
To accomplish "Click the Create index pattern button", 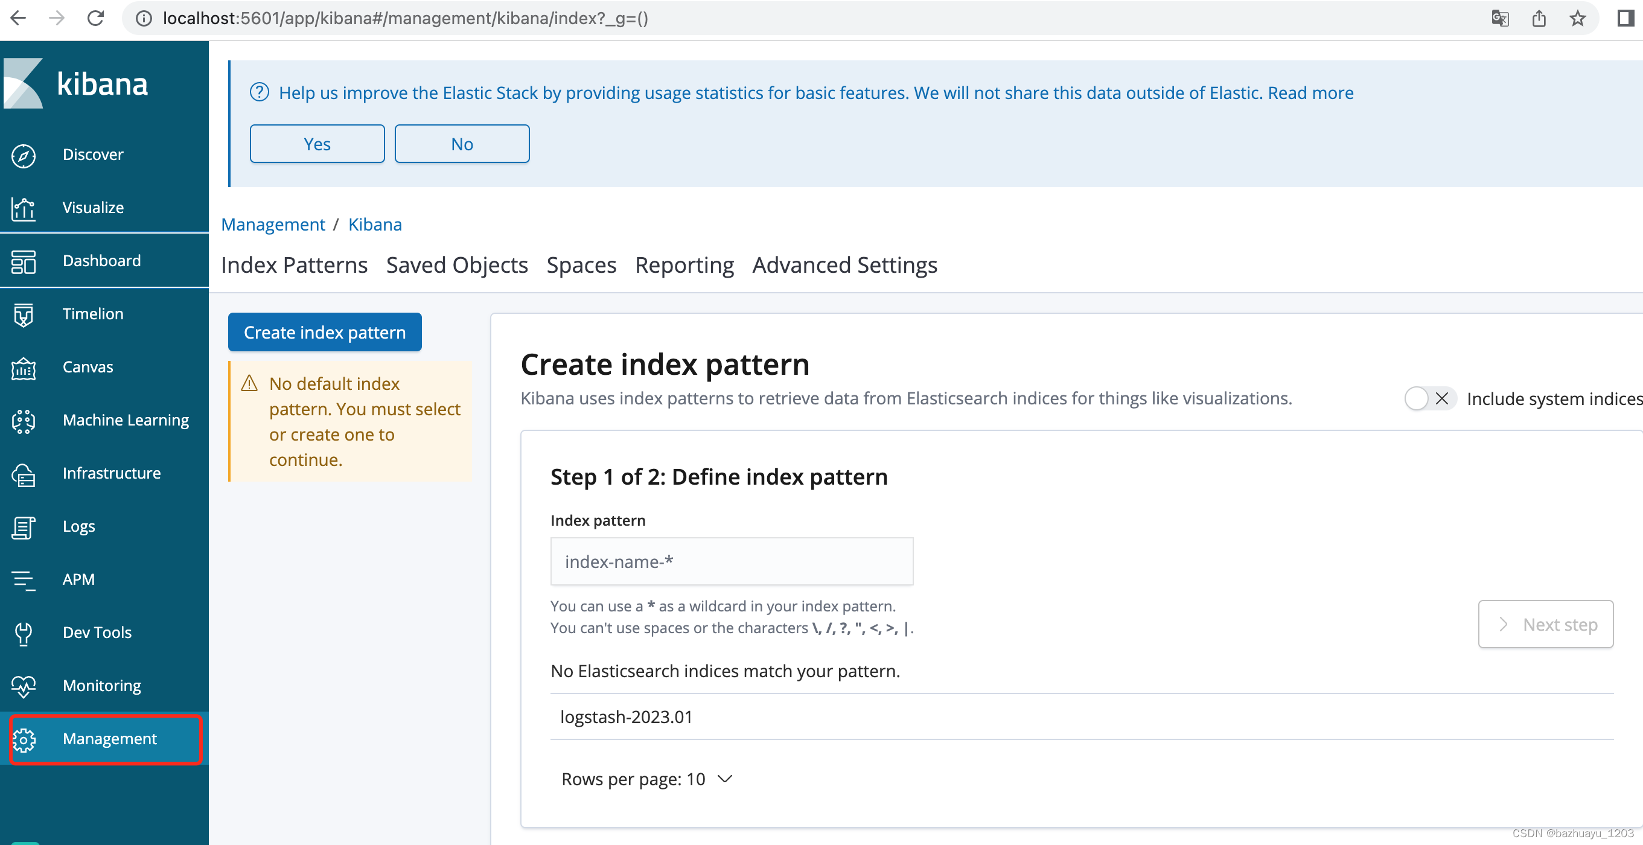I will [325, 331].
